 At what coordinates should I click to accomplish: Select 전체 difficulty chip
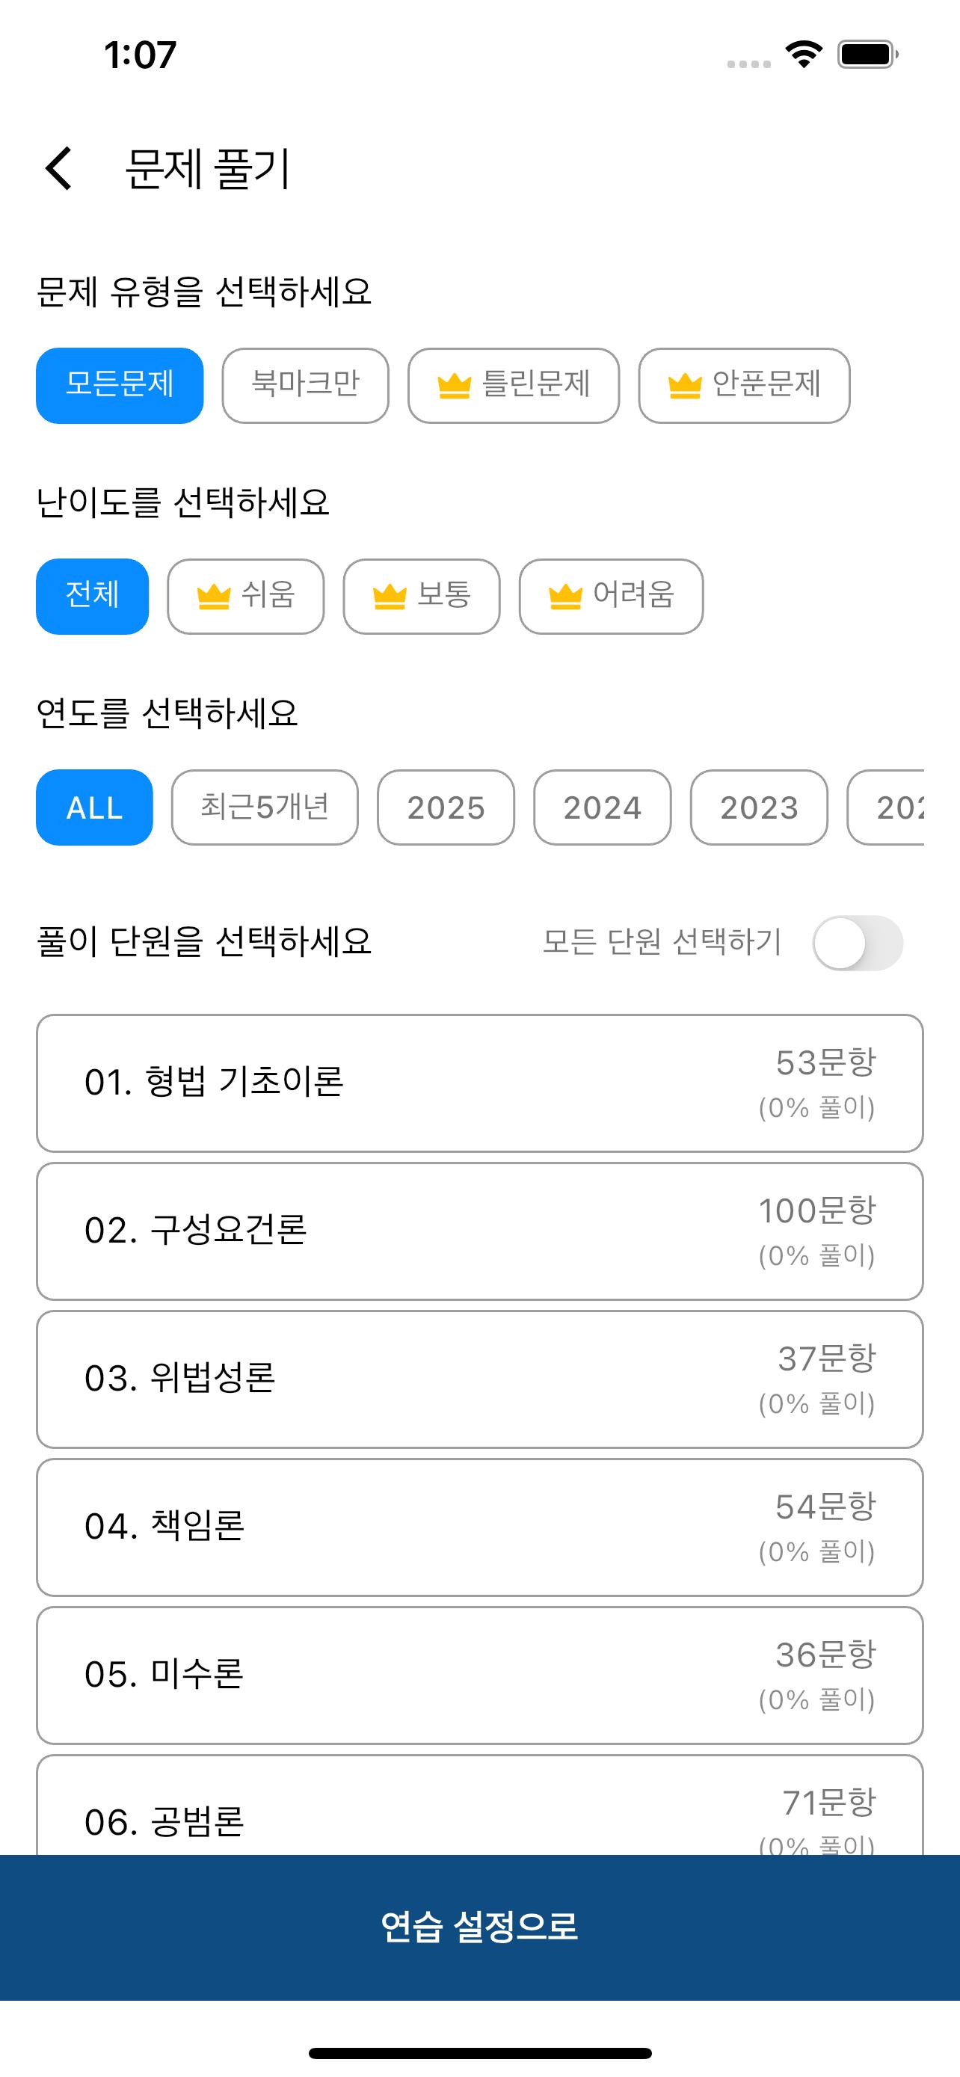[92, 597]
